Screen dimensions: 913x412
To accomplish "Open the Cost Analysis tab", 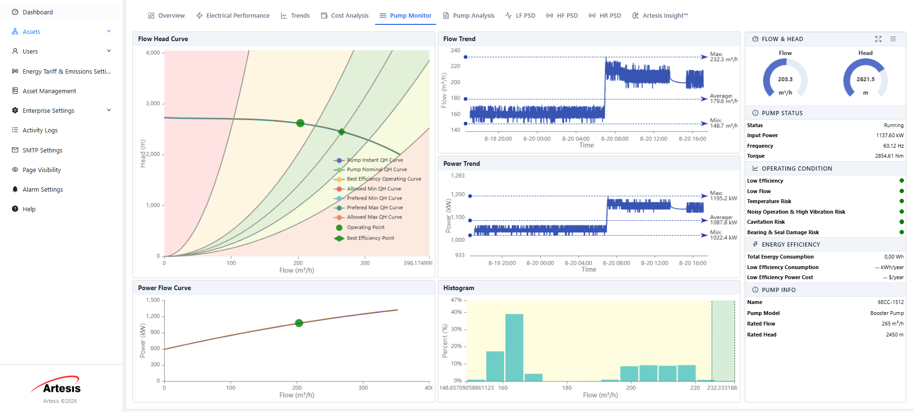I will pos(345,16).
